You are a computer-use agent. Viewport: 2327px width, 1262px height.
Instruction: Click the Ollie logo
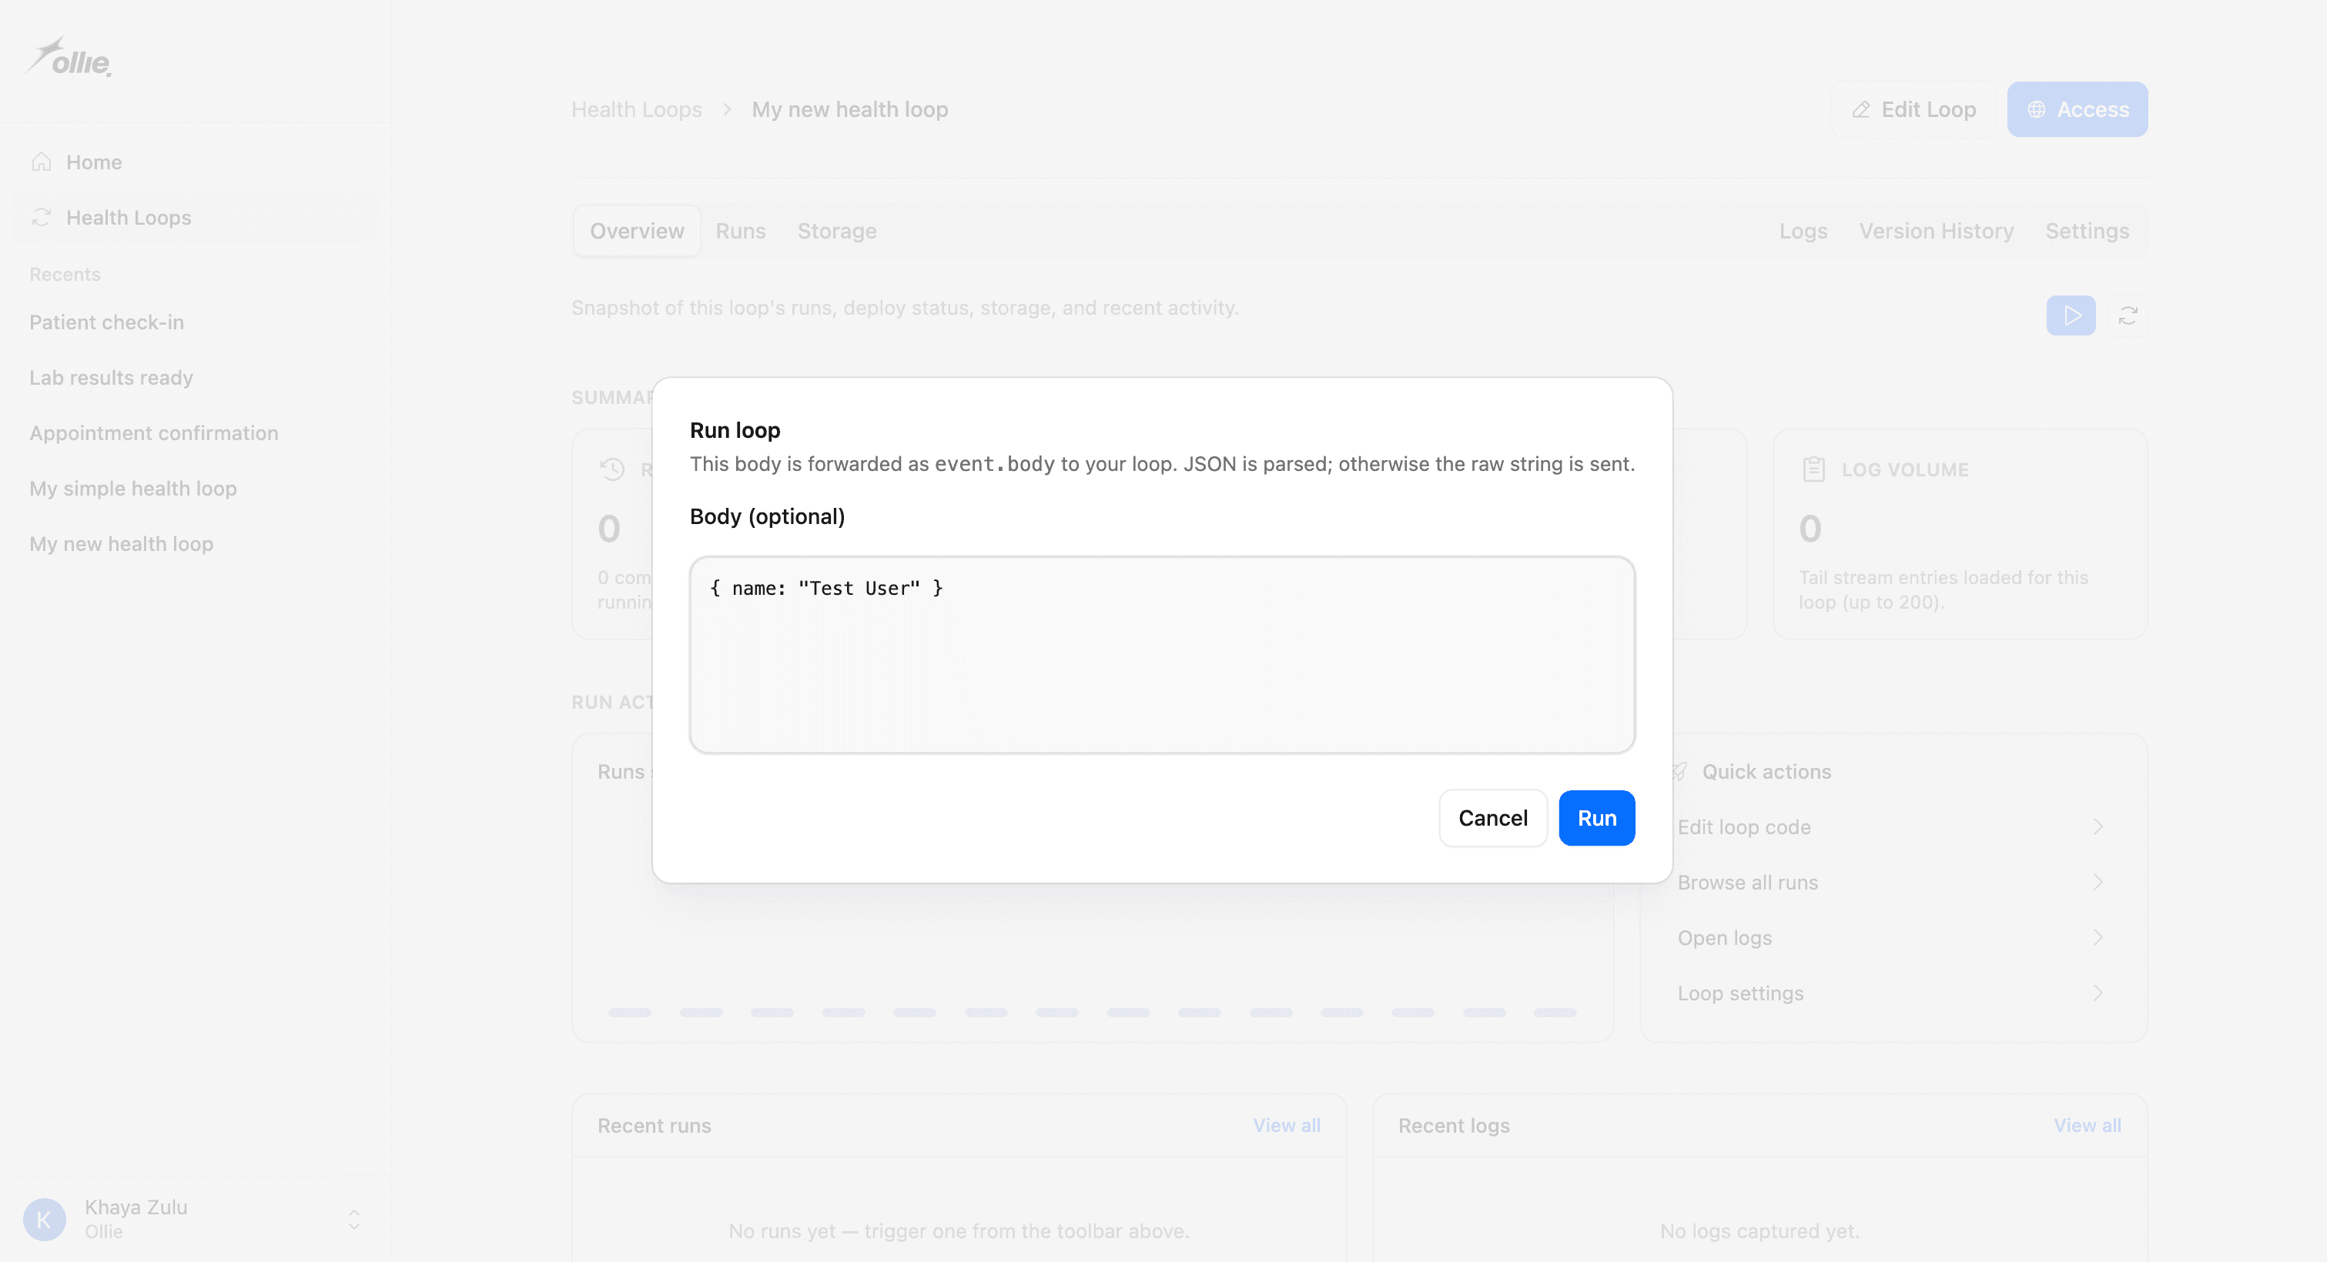[x=69, y=57]
